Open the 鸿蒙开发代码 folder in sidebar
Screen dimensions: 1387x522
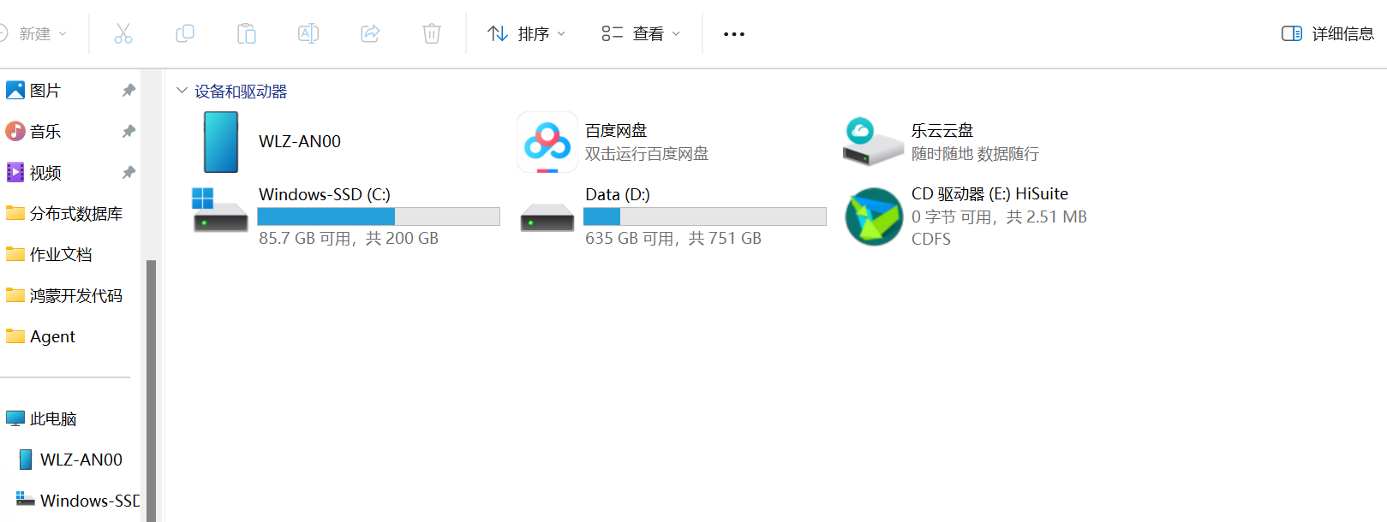[x=75, y=295]
